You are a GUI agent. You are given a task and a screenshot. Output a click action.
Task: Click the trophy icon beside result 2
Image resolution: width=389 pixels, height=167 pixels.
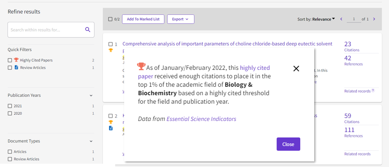pyautogui.click(x=111, y=122)
